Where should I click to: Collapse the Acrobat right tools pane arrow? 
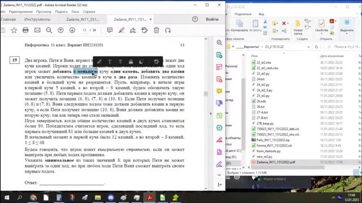point(210,113)
